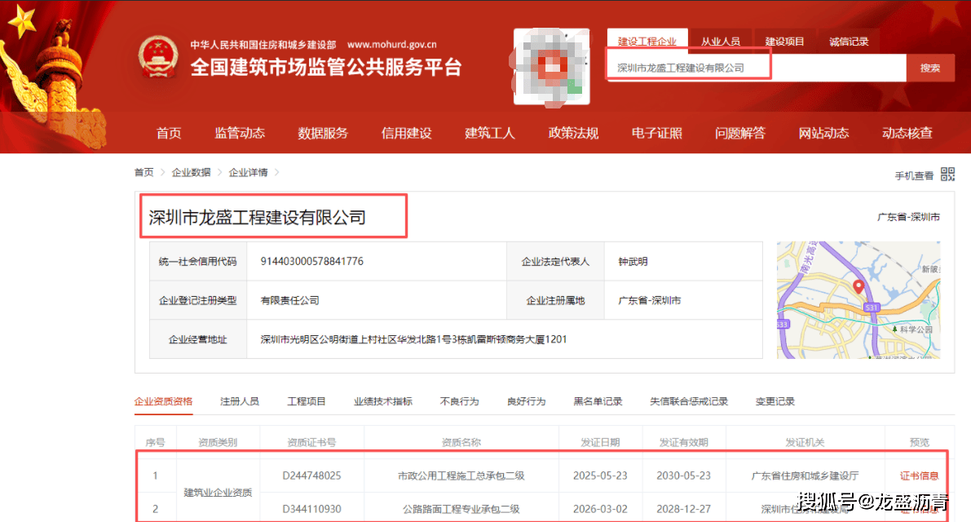Open 问题解答 navigation item
The image size is (971, 522).
click(740, 133)
